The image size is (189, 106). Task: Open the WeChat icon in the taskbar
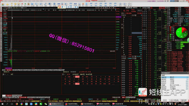pyautogui.click(x=46, y=103)
